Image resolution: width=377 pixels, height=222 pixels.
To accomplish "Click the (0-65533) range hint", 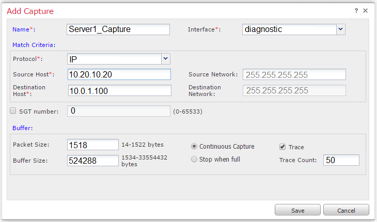I will [x=188, y=112].
